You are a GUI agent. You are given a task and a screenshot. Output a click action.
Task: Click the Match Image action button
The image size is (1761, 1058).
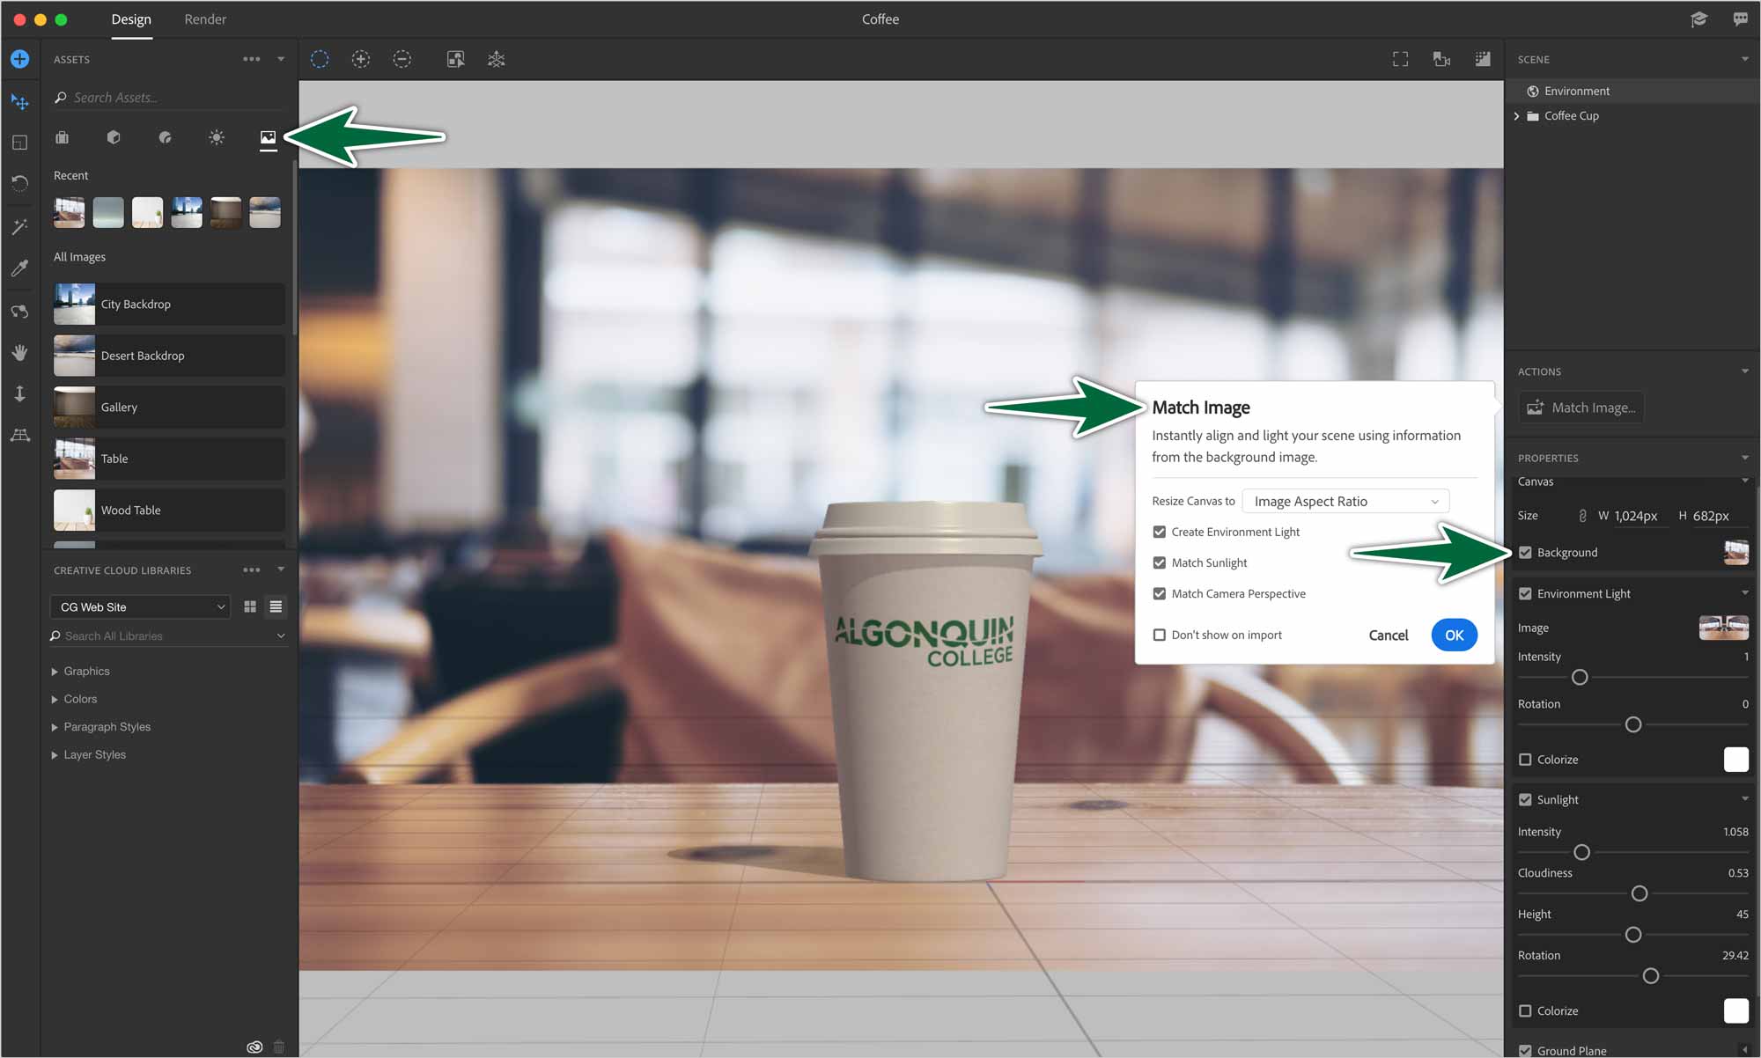(1581, 408)
